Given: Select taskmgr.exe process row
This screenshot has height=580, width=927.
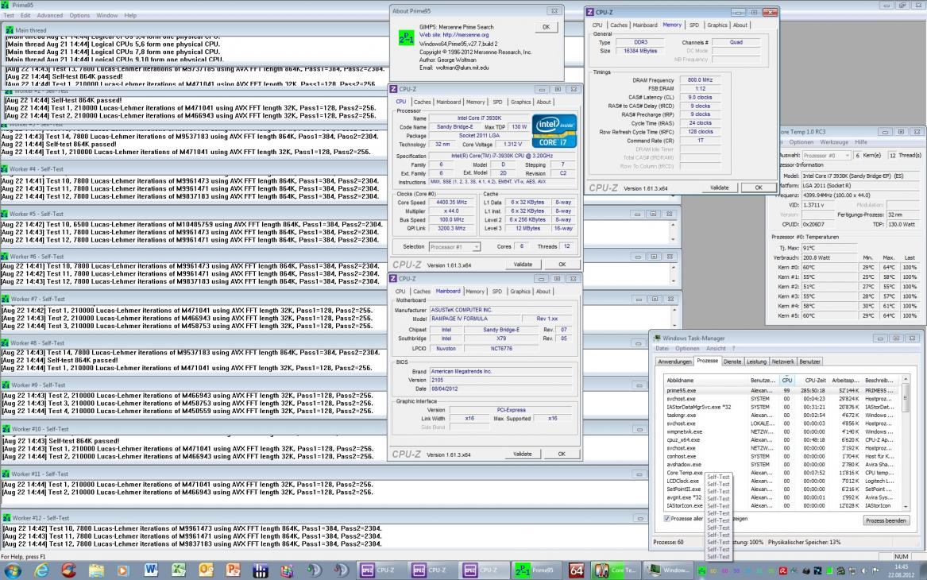Looking at the screenshot, I should click(782, 415).
